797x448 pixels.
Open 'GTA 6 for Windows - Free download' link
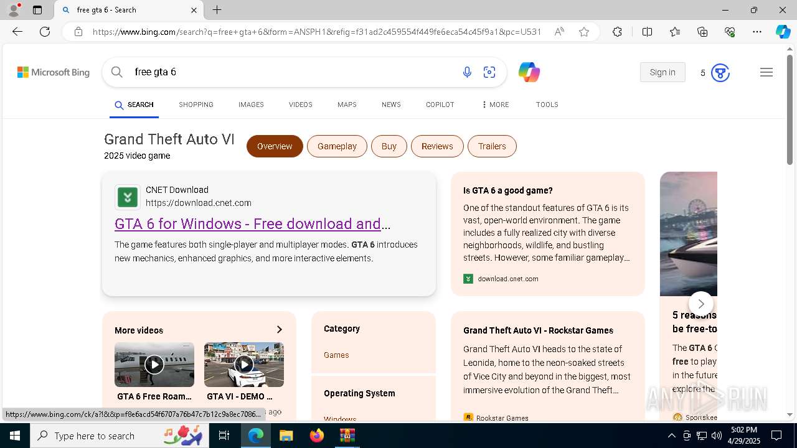click(253, 224)
